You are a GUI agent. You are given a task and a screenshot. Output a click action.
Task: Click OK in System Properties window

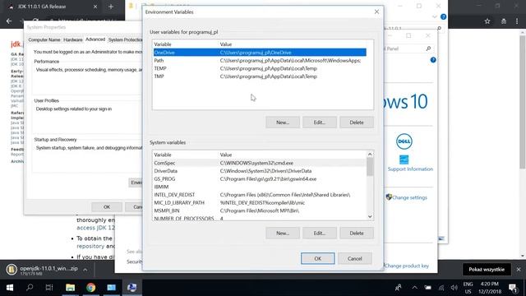pos(107,207)
